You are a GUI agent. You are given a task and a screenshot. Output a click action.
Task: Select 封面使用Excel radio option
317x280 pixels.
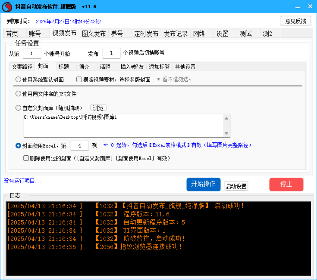[41, 146]
